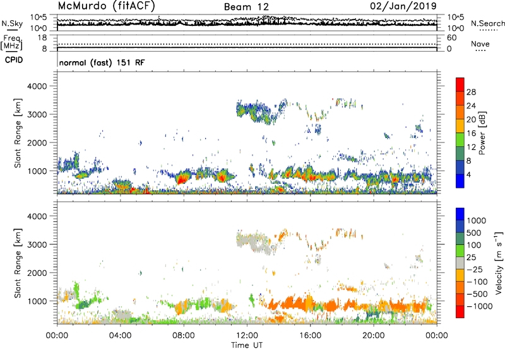Pick the red bottom segment of the Velocity colorbar

pos(460,312)
